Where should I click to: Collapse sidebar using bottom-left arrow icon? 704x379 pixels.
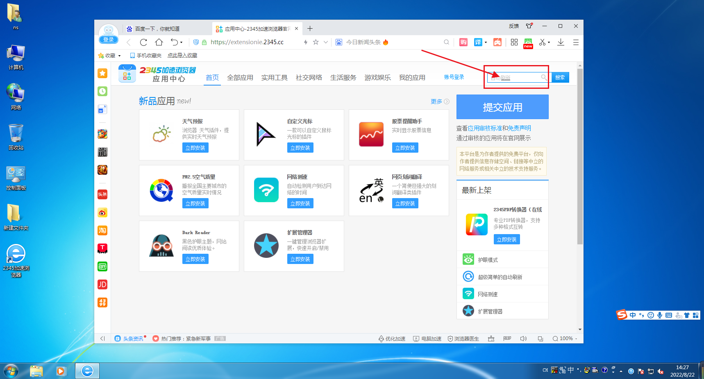102,338
